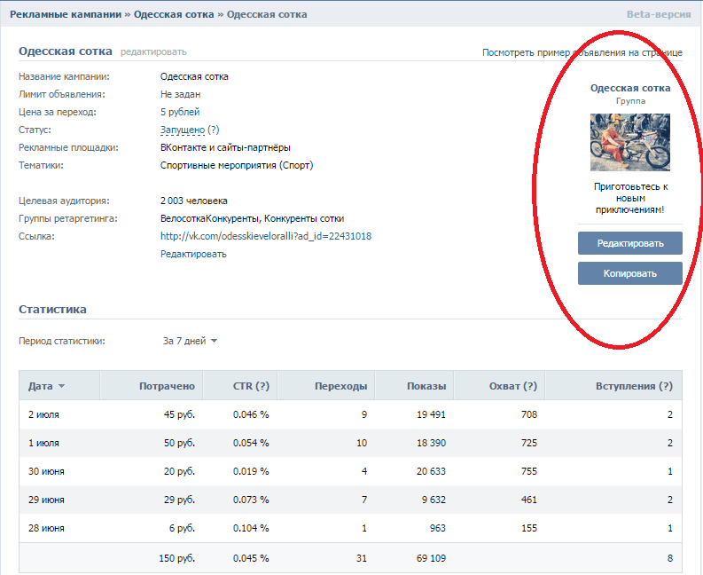Viewport: 703px width, 575px height.
Task: Click the '9 632' impressions cell
Action: 434,500
